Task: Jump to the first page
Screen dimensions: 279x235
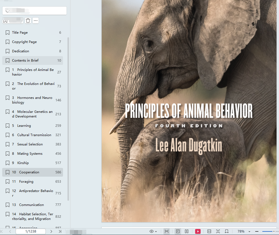Action: pos(2,231)
